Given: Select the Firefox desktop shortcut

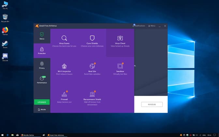Looking at the screenshot, I should [x=5, y=31].
